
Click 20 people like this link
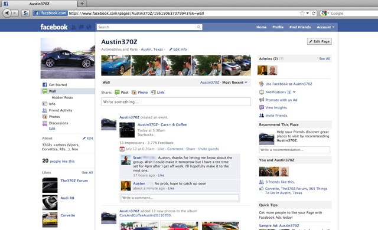click(58, 161)
